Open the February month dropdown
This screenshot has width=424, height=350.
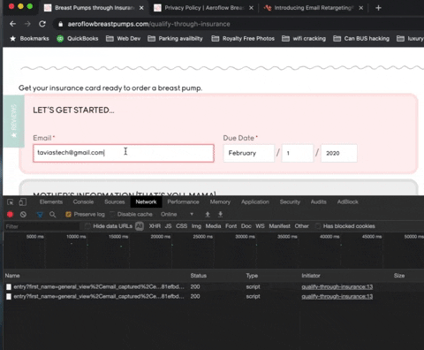click(249, 153)
